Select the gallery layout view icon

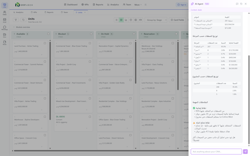(135, 20)
